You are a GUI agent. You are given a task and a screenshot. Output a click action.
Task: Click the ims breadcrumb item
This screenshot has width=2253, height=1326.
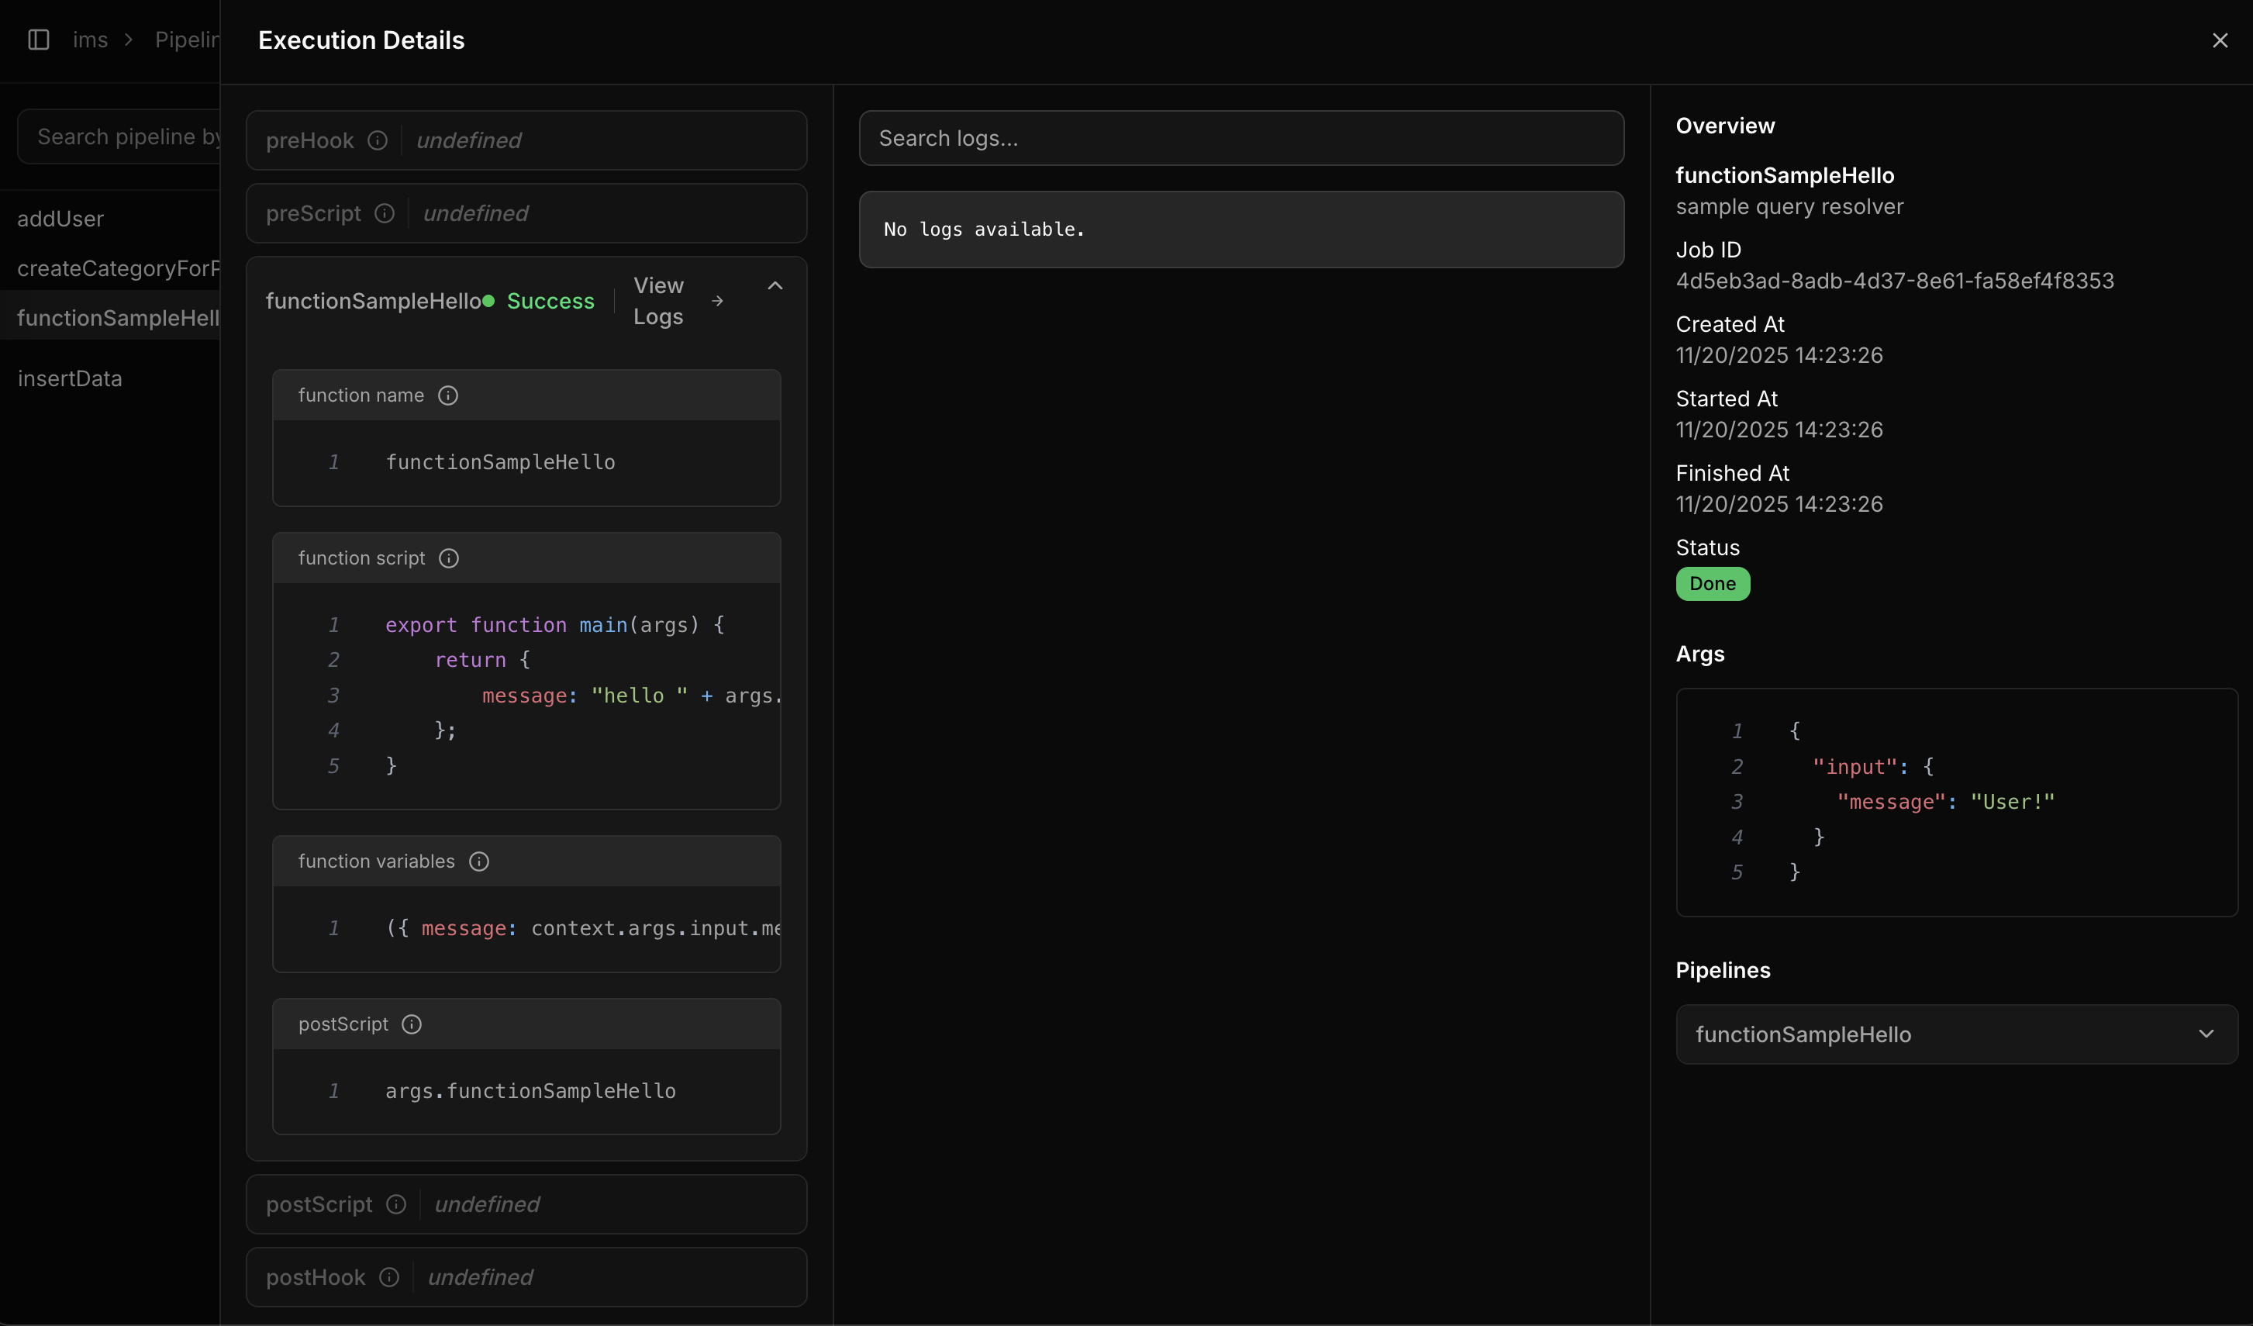(90, 40)
